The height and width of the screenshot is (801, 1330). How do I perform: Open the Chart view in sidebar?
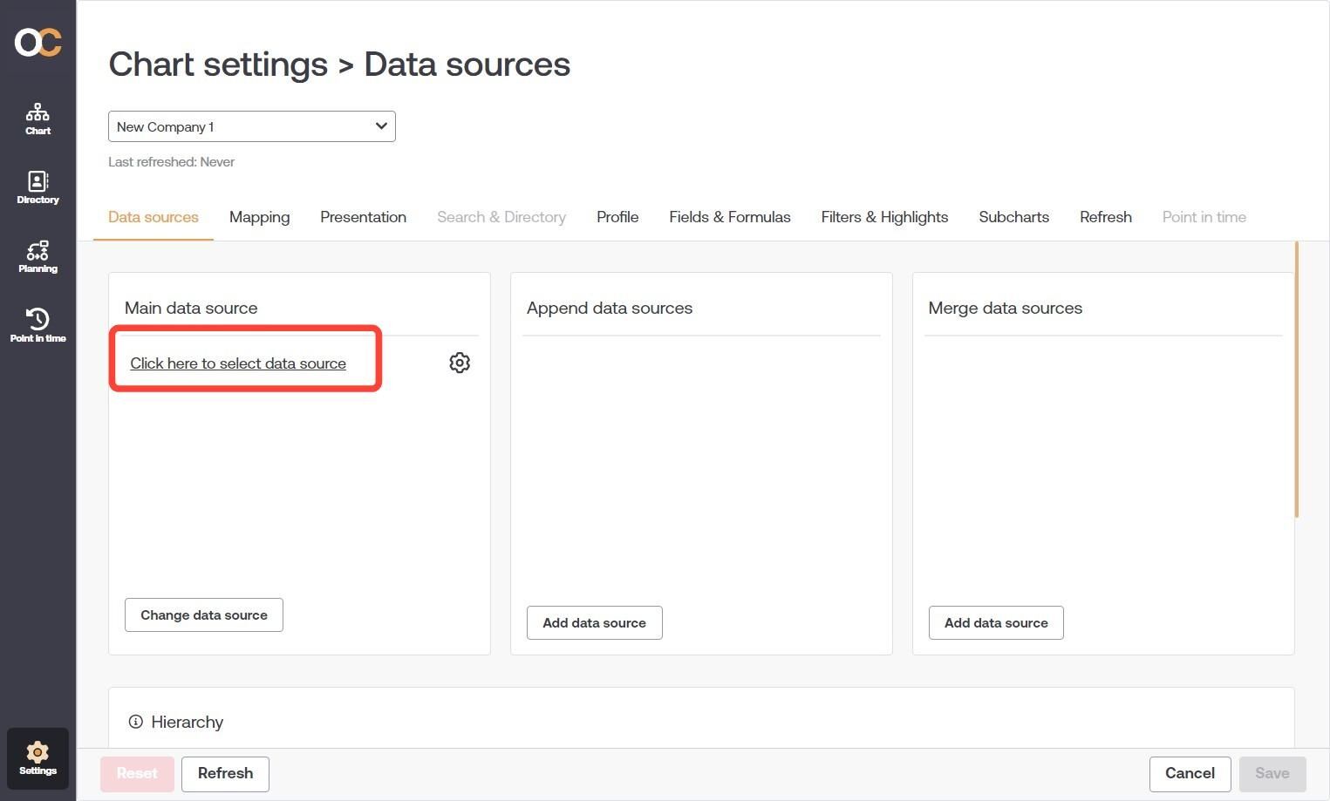(x=38, y=119)
